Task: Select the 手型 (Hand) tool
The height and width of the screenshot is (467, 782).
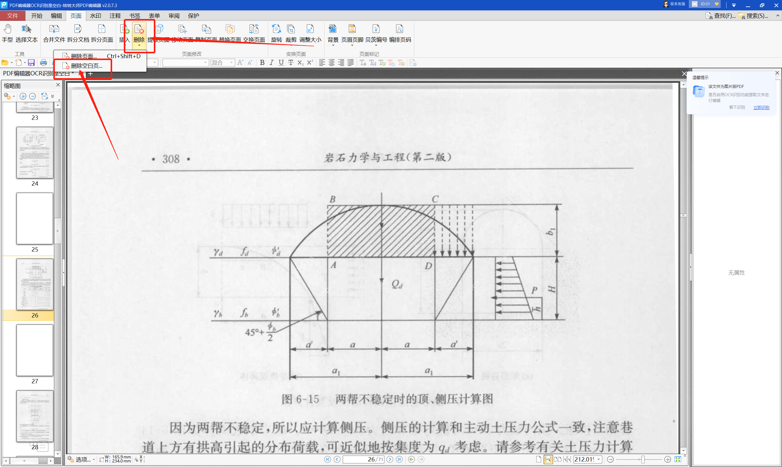Action: click(x=7, y=33)
